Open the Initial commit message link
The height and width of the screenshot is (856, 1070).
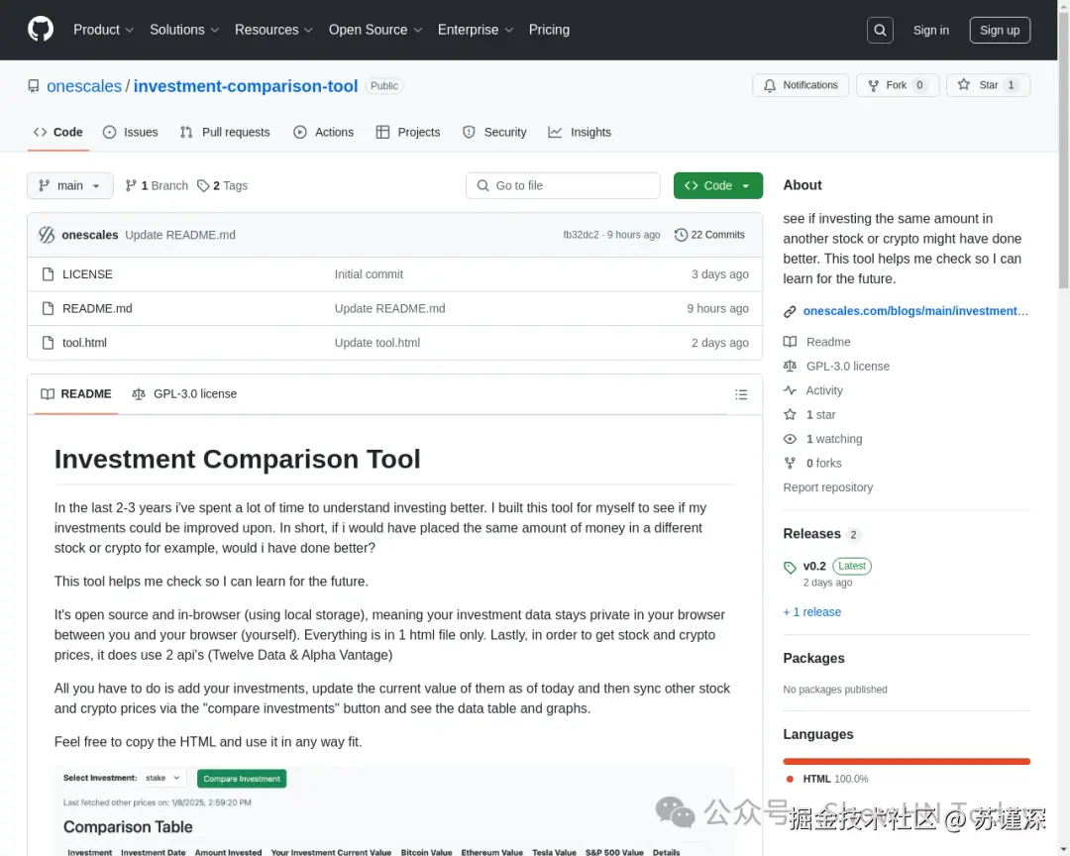click(x=369, y=274)
